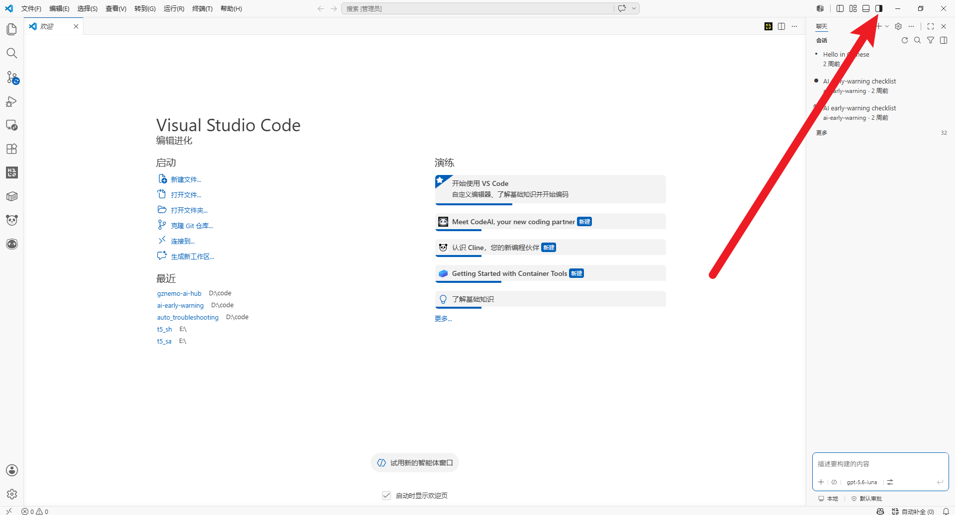
Task: Click the 新建文件... link
Action: click(186, 179)
